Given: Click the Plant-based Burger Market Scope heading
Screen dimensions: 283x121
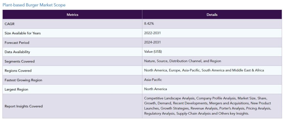Looking at the screenshot, I should [34, 5].
